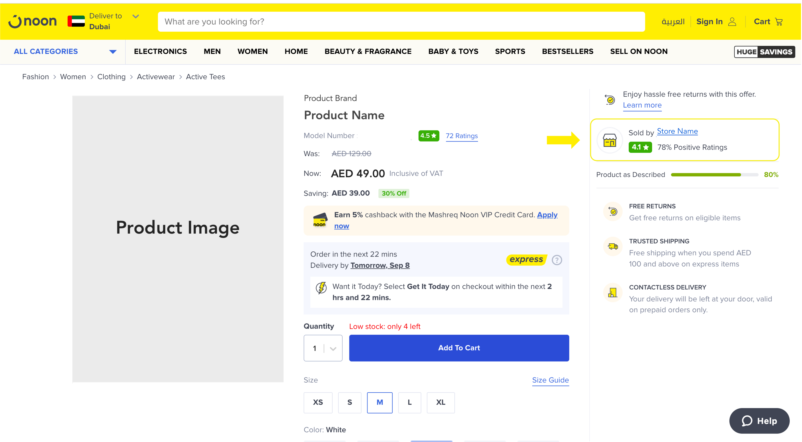
Task: Open the Electronics menu item
Action: click(x=160, y=52)
